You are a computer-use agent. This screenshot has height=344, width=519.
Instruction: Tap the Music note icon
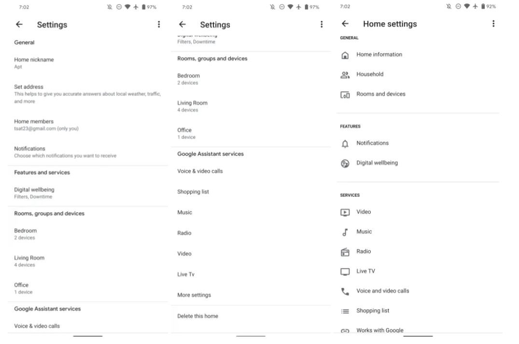345,232
